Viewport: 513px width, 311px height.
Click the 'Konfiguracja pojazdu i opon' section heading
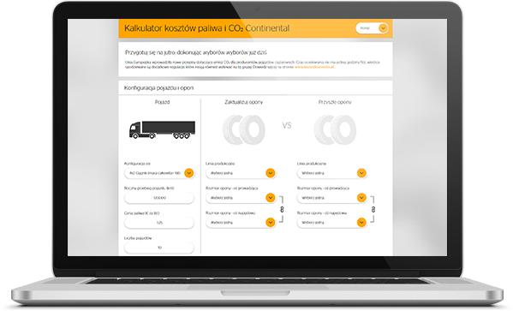(158, 87)
